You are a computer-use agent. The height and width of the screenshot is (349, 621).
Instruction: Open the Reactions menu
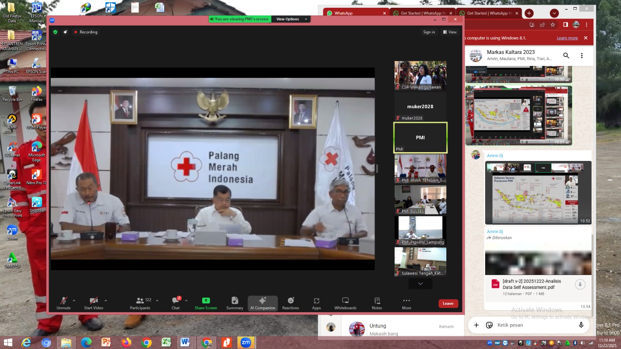point(290,303)
